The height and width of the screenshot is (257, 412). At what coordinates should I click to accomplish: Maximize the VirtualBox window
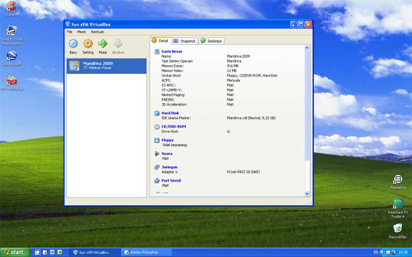tap(301, 24)
